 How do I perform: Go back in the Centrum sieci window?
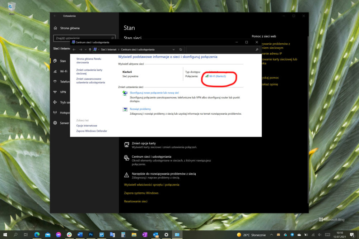pos(74,49)
